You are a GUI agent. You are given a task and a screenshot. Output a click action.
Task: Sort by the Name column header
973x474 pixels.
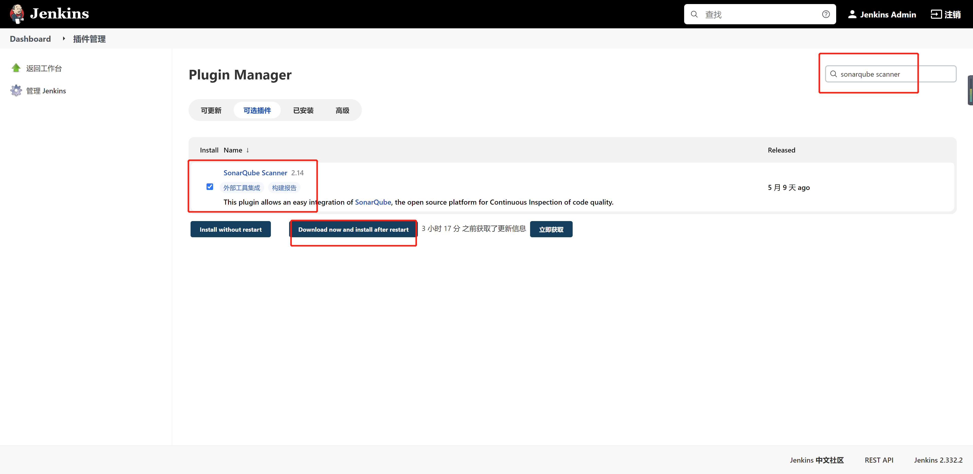coord(236,150)
